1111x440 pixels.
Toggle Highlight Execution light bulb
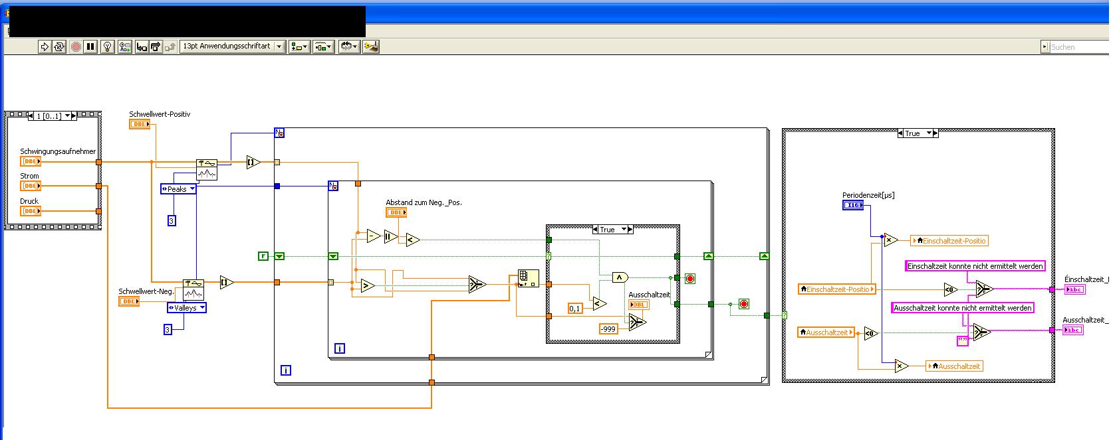click(108, 46)
